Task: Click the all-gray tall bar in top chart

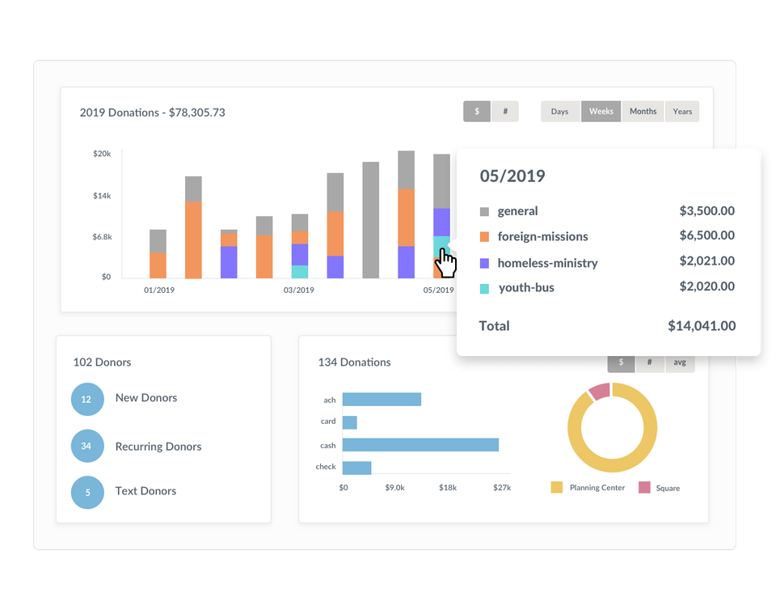Action: [x=371, y=220]
